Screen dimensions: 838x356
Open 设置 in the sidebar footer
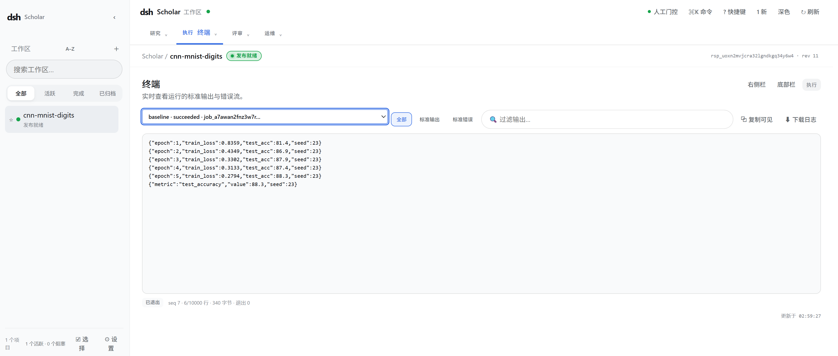click(x=111, y=344)
